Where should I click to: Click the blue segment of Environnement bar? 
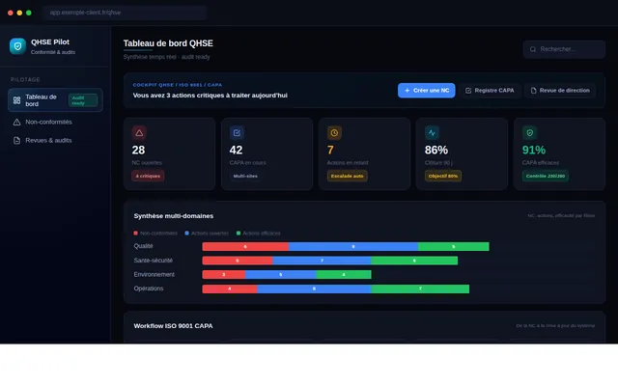tap(281, 274)
